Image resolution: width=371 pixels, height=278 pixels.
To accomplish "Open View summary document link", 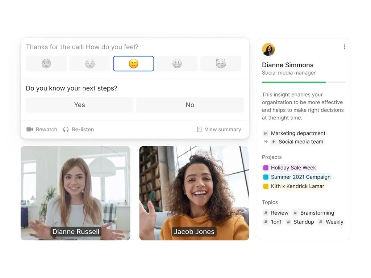I will (x=219, y=130).
